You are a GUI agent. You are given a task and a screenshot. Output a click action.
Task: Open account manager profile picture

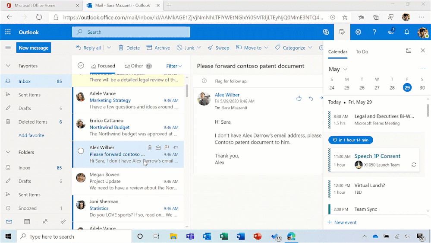coord(423,32)
